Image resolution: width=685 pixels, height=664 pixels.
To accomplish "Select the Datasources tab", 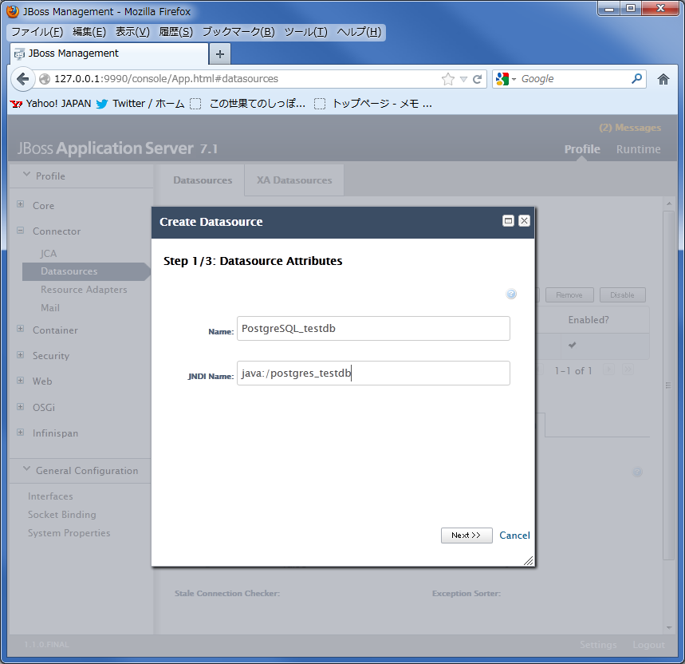I will [203, 180].
